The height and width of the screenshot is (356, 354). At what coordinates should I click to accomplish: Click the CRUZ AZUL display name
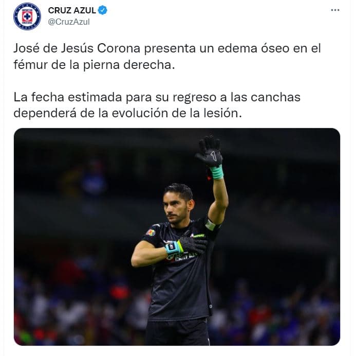click(72, 10)
